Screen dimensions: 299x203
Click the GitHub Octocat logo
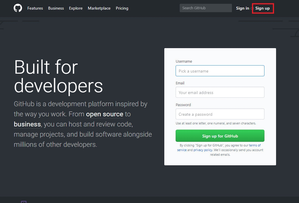coord(18,8)
